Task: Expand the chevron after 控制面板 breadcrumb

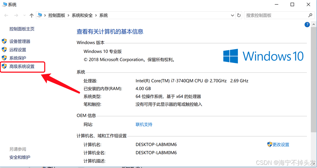Action: point(69,15)
